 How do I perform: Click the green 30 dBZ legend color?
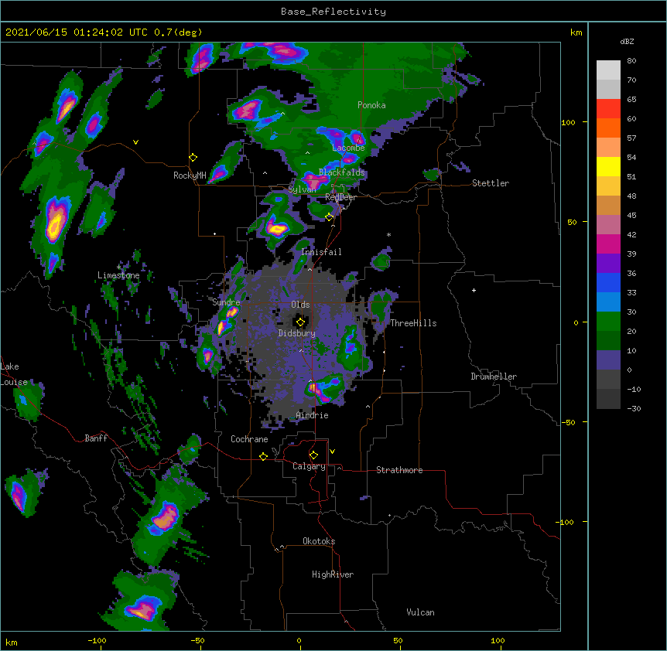[x=608, y=322]
